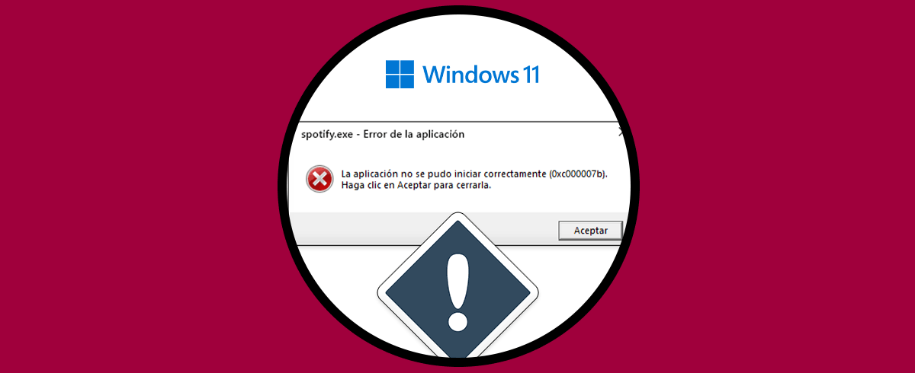Click the blue Windows logo

[x=400, y=75]
